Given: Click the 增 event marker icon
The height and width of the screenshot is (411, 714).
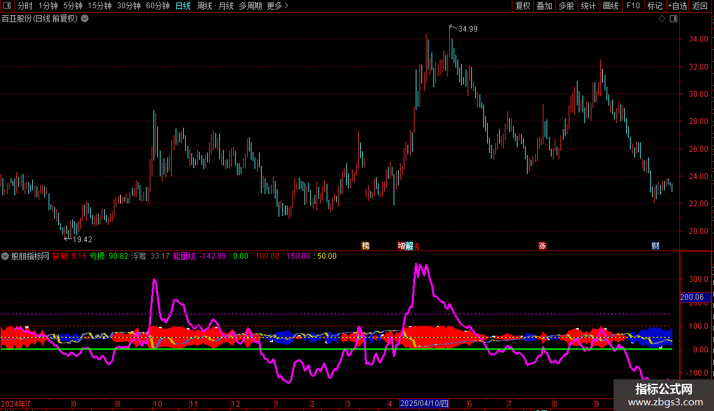Looking at the screenshot, I should point(402,246).
